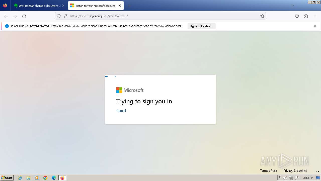Click the Show desktop button in taskbar
The image size is (321, 181).
(318, 178)
